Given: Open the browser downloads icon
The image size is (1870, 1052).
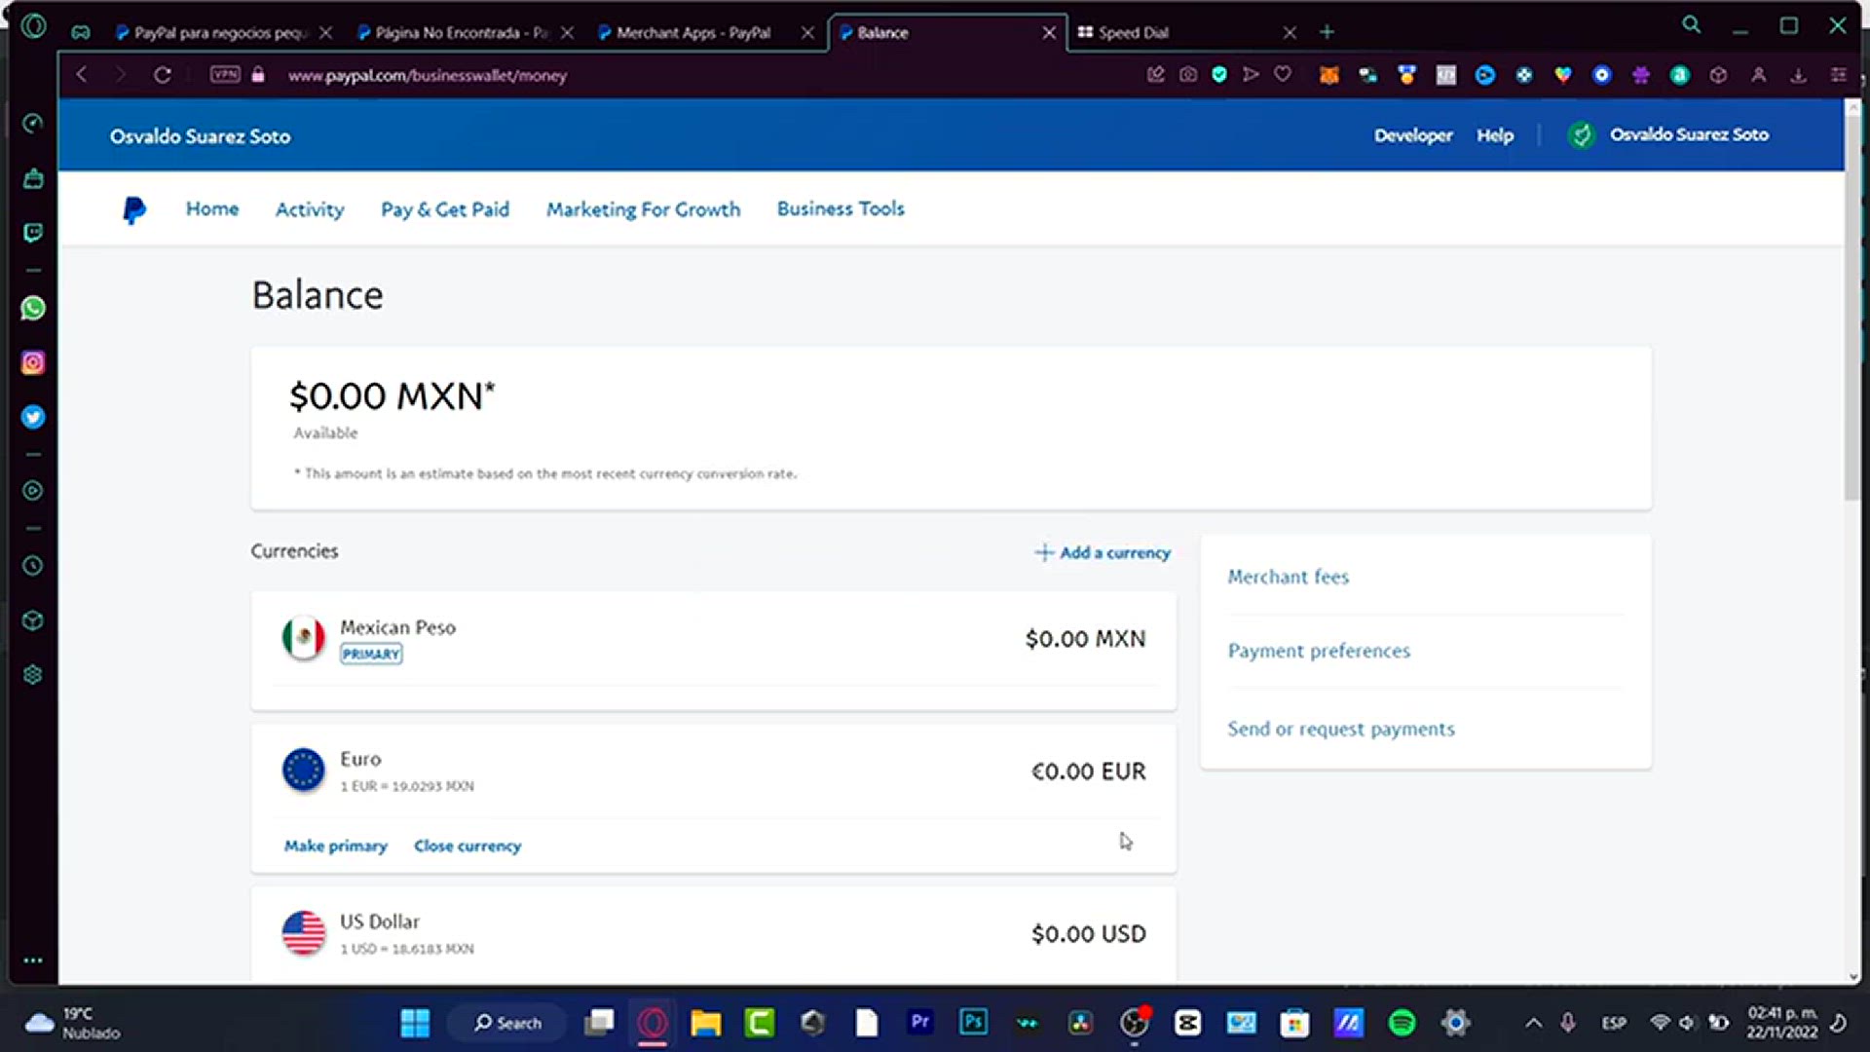Looking at the screenshot, I should click(x=1798, y=75).
